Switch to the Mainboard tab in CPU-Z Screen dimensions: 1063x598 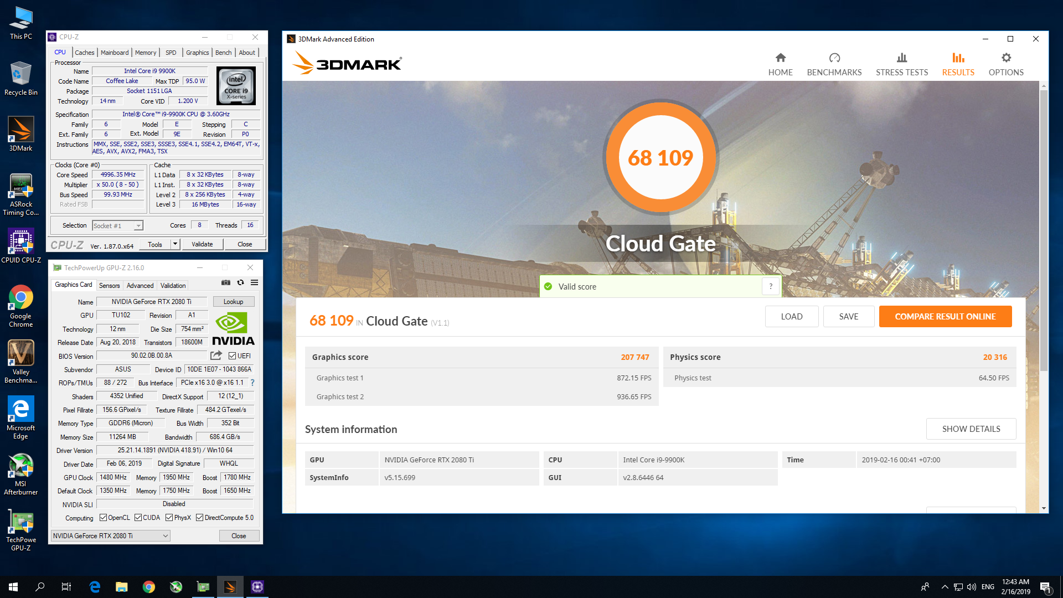pos(115,53)
